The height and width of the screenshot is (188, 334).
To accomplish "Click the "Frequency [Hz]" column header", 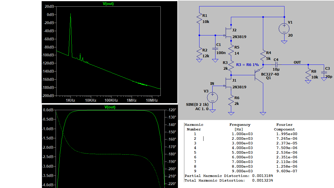I will (240, 127).
